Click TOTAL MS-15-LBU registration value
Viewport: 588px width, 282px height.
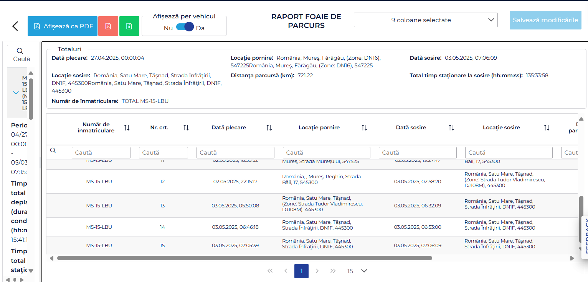click(145, 101)
